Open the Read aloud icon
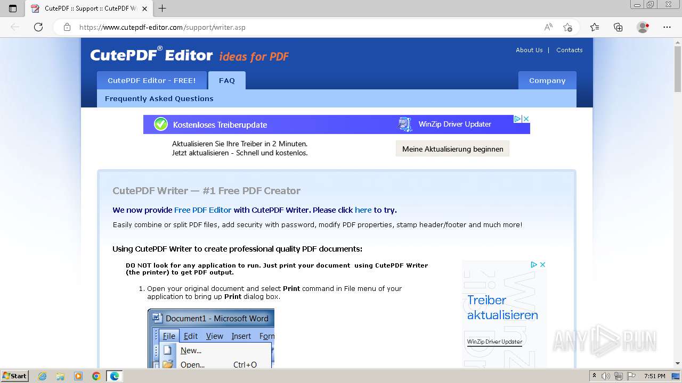 tap(548, 27)
